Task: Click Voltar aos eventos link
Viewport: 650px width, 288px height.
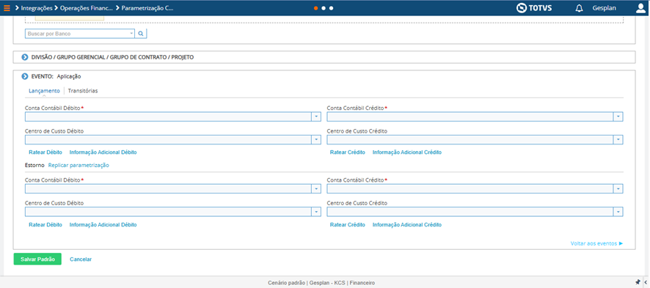Action: point(596,243)
